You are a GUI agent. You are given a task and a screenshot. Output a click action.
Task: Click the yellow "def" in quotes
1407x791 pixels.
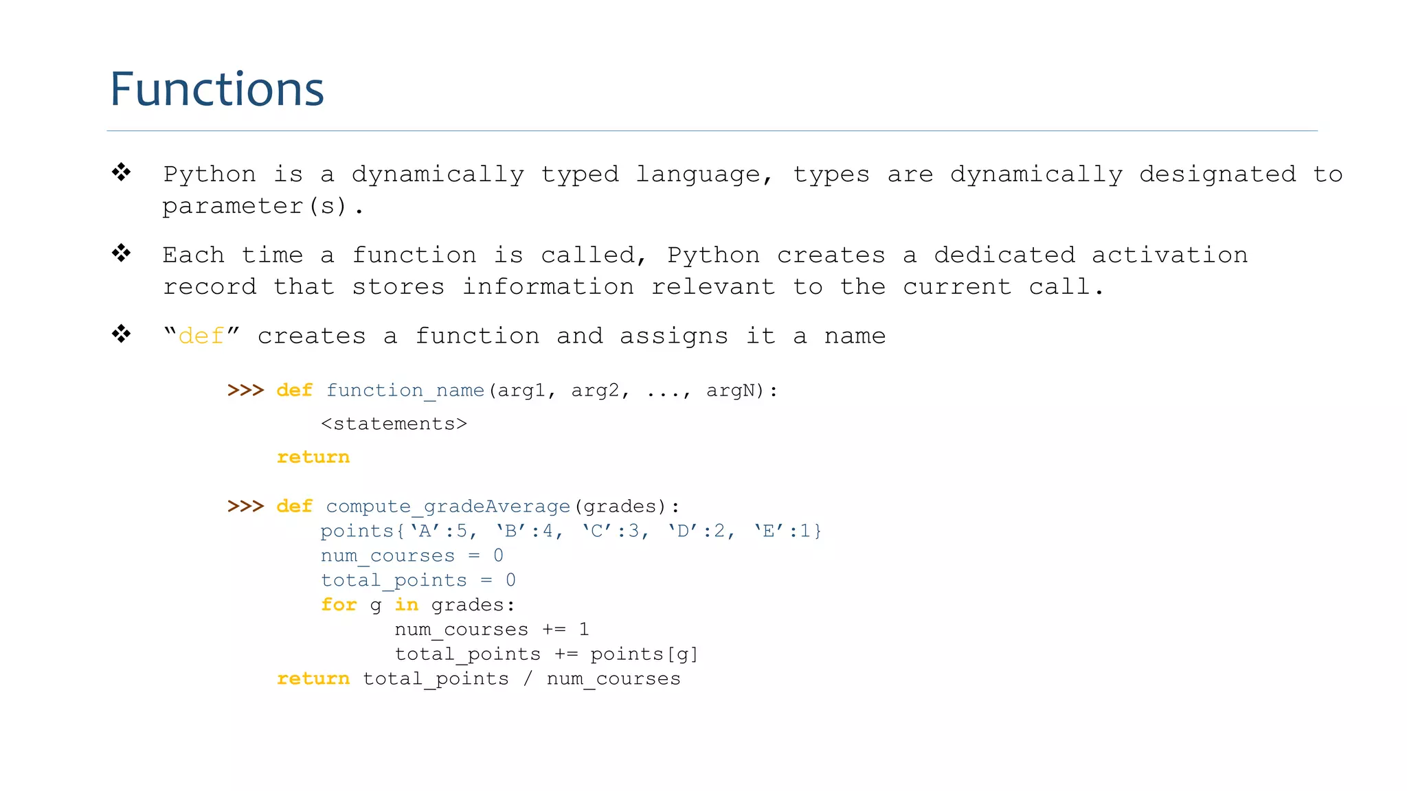tap(201, 336)
